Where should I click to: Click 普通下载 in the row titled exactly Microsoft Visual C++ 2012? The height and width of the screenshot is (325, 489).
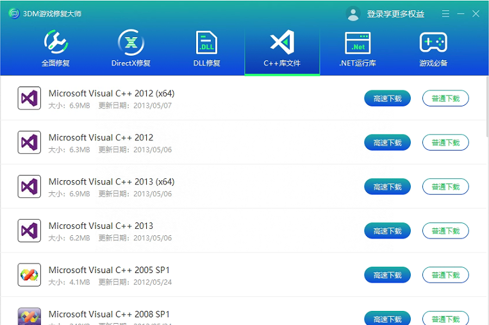(x=445, y=142)
